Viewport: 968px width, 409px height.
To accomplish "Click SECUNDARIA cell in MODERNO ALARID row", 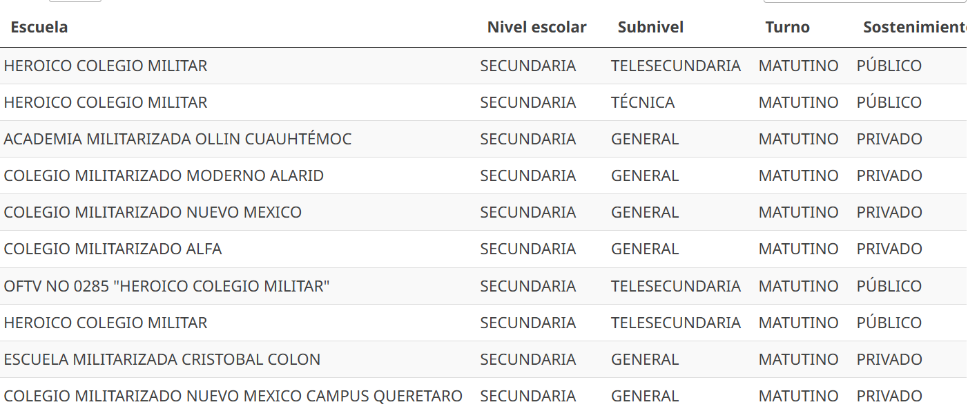I will 528,175.
